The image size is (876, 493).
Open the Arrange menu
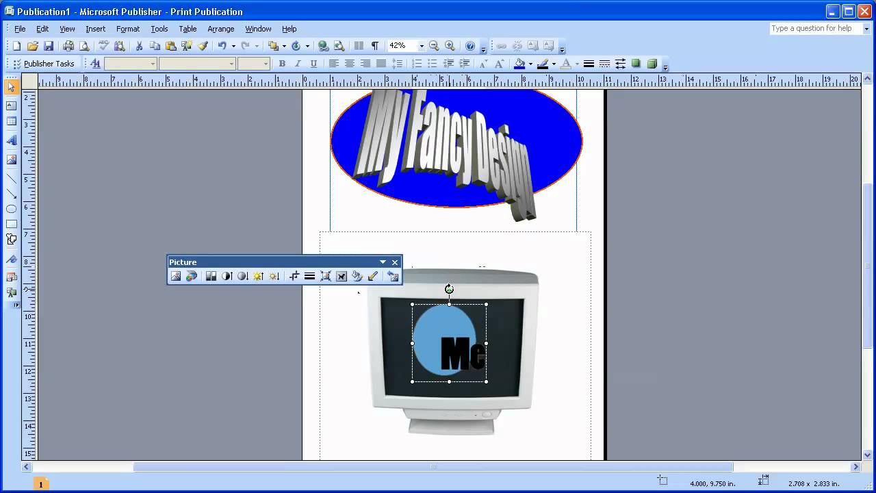click(221, 29)
